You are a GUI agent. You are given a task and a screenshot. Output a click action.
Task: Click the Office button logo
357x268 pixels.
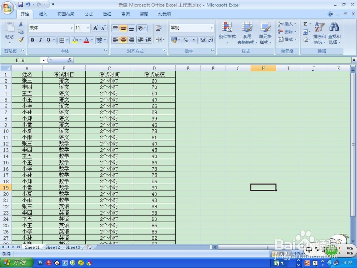(x=7, y=8)
